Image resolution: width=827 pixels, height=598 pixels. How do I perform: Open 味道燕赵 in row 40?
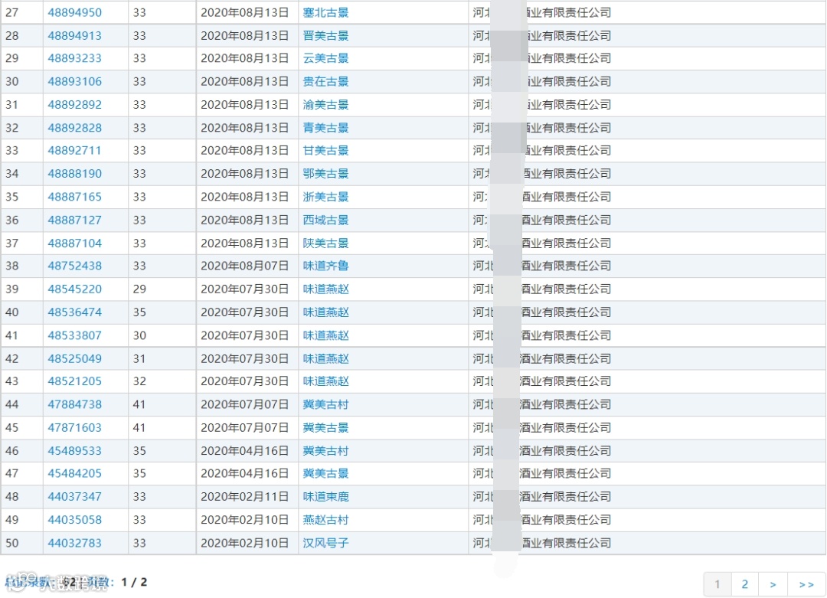pyautogui.click(x=325, y=312)
